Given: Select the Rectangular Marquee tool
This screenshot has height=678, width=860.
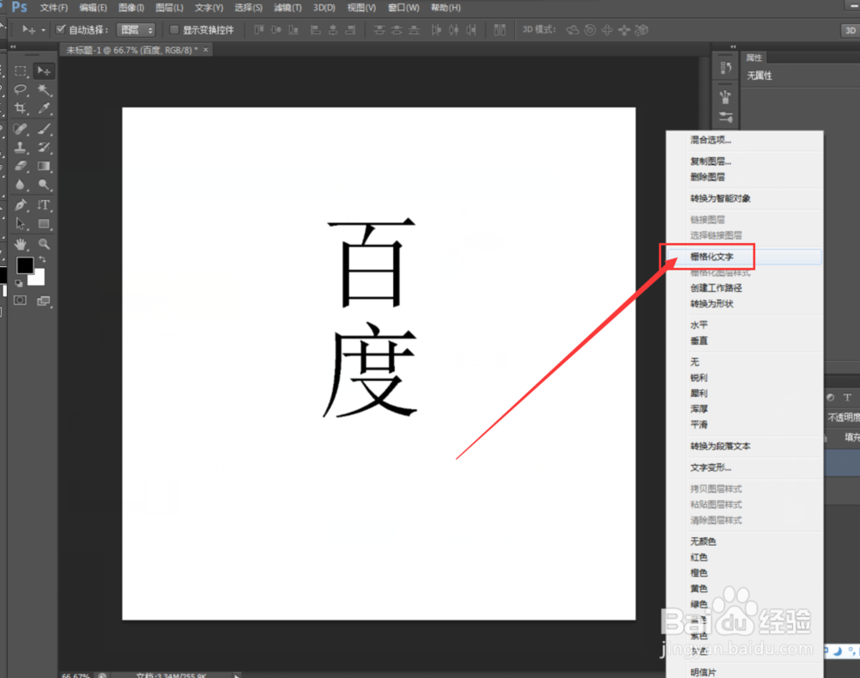Looking at the screenshot, I should 21,70.
